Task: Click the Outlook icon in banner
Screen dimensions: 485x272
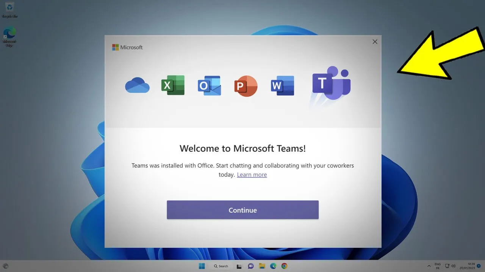Action: (209, 85)
